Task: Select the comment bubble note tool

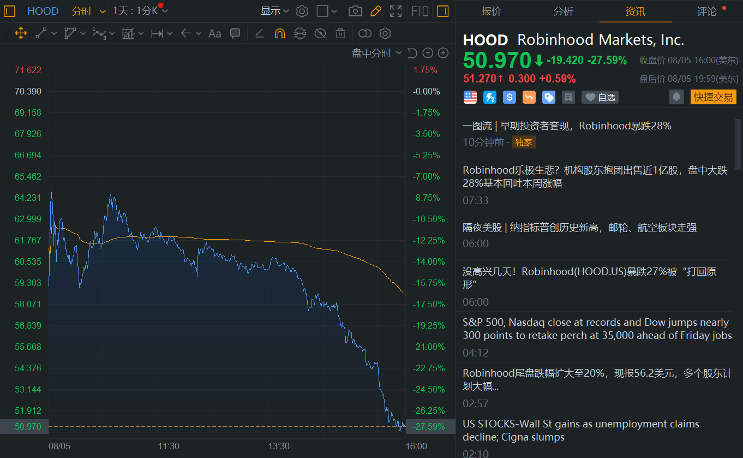Action: coord(235,33)
